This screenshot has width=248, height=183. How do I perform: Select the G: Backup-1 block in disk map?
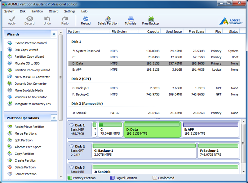(144, 150)
